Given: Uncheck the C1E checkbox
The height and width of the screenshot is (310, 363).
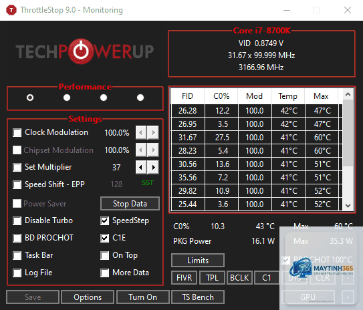Looking at the screenshot, I should pos(105,238).
